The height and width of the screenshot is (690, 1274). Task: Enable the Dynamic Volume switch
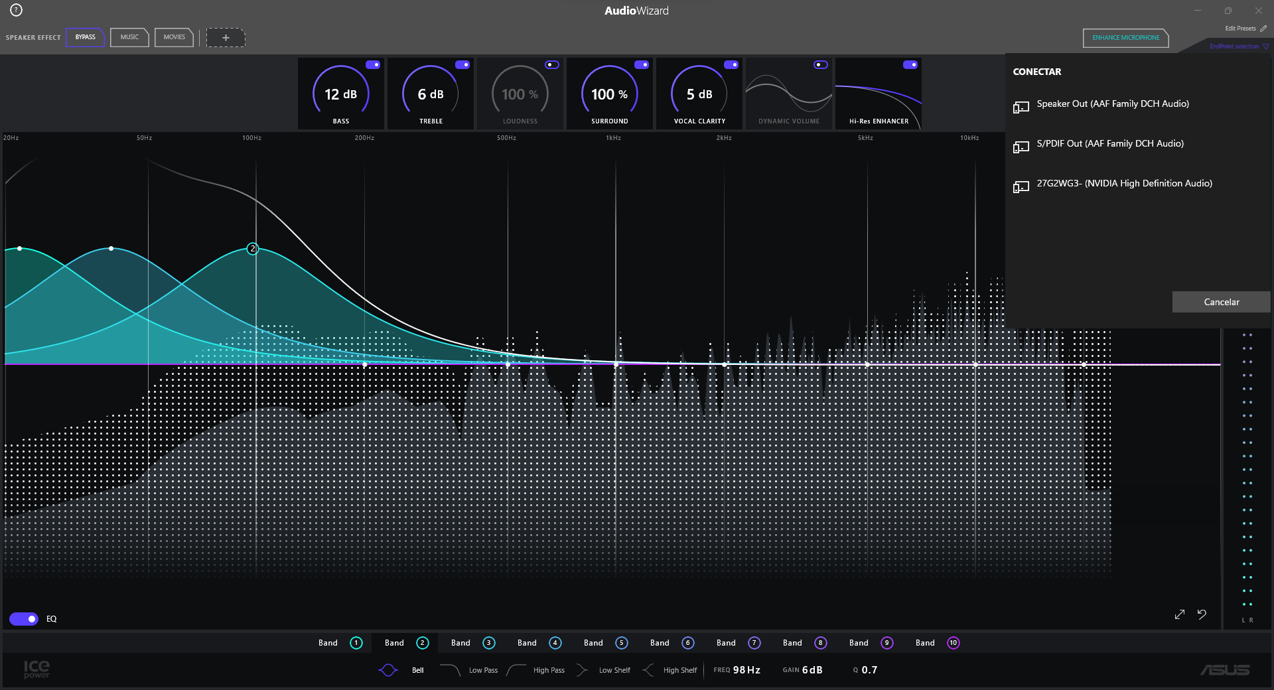tap(821, 64)
